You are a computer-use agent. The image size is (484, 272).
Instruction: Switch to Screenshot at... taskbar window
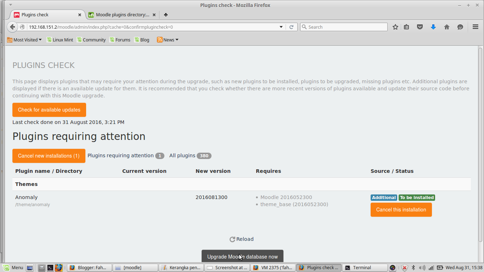click(227, 268)
